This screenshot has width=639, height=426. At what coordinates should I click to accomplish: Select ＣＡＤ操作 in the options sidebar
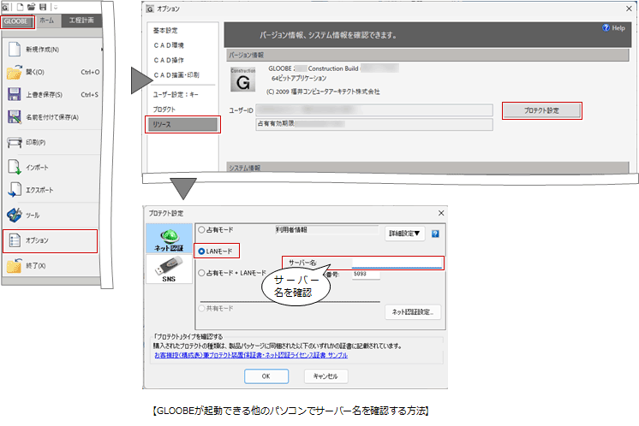[169, 60]
